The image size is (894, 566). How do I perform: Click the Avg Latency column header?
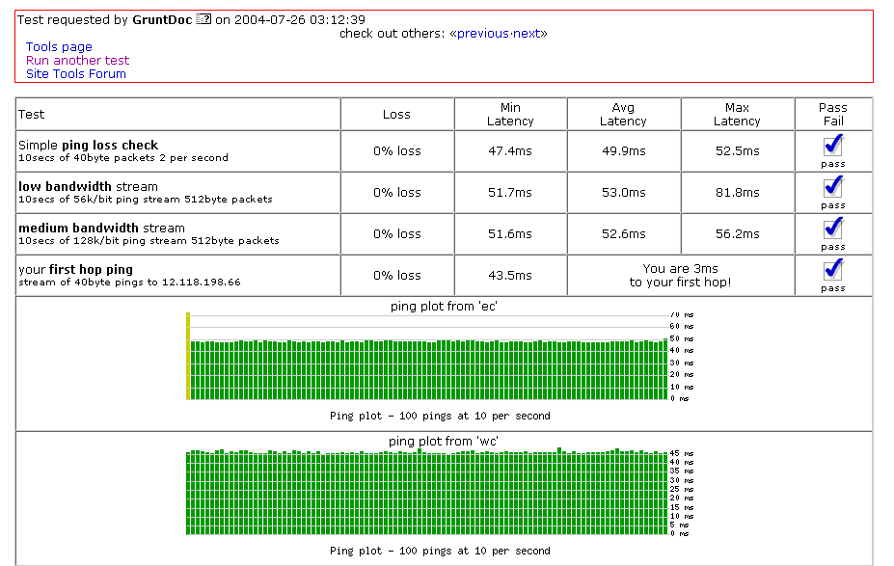tap(623, 115)
